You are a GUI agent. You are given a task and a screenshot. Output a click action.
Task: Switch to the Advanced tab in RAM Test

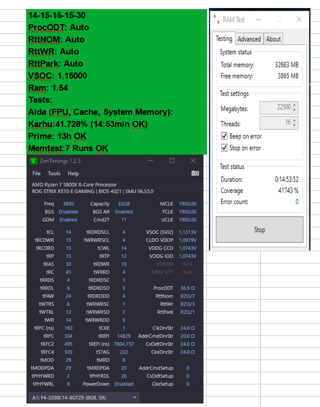tap(249, 39)
